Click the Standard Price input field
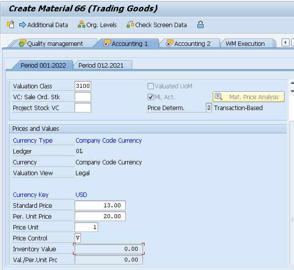 [100, 205]
